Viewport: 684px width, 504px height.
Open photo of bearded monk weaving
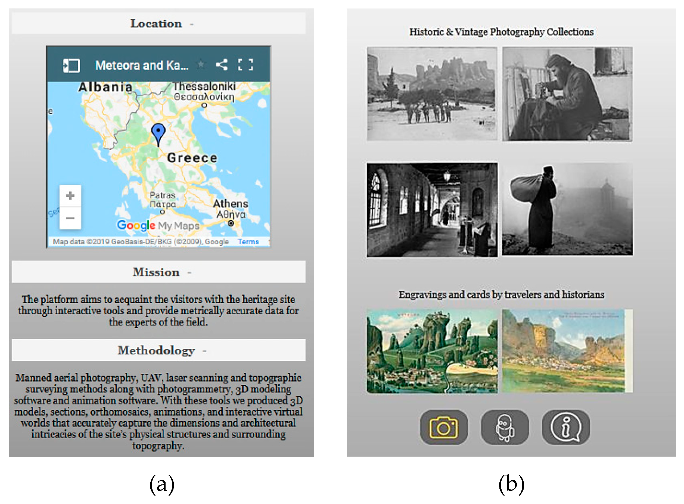tap(567, 94)
